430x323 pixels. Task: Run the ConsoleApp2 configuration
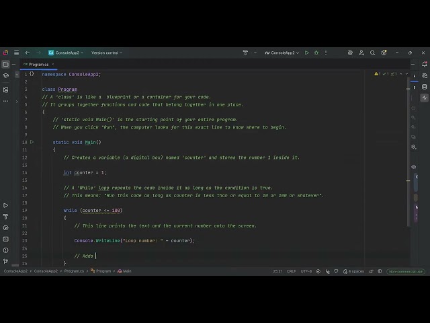306,52
